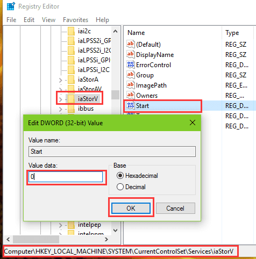Select the (Default) string value icon
Image resolution: width=256 pixels, height=259 pixels.
pyautogui.click(x=131, y=44)
